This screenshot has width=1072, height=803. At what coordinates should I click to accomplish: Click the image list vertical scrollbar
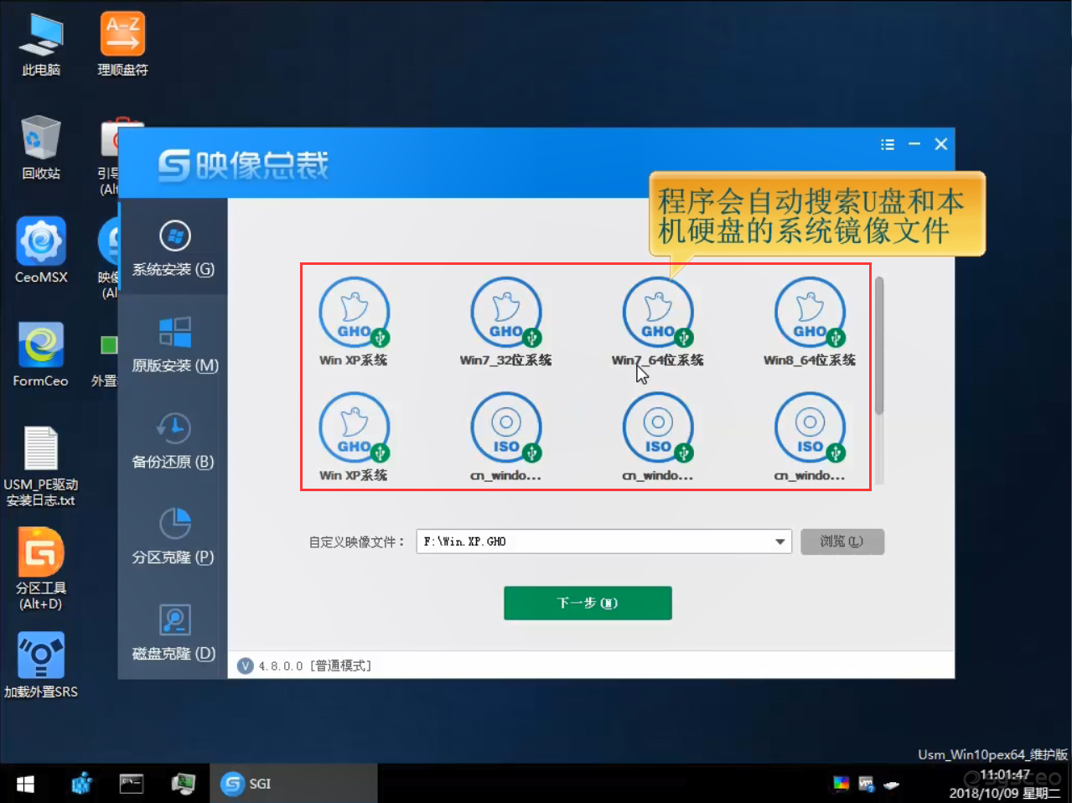pos(879,346)
